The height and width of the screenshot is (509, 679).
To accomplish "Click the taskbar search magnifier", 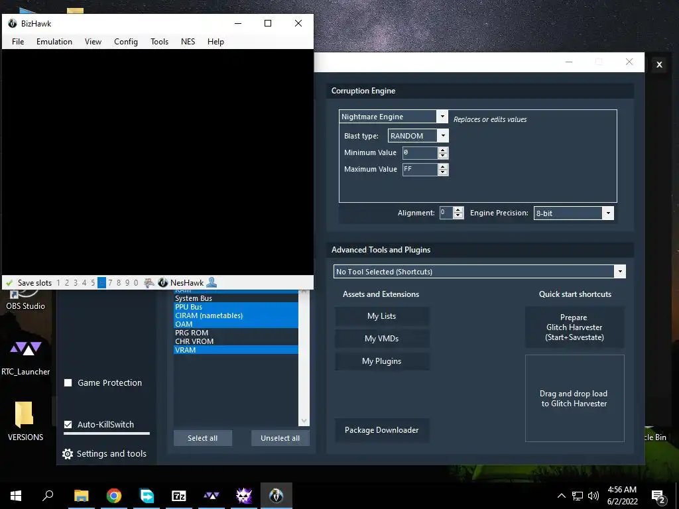I will point(48,496).
